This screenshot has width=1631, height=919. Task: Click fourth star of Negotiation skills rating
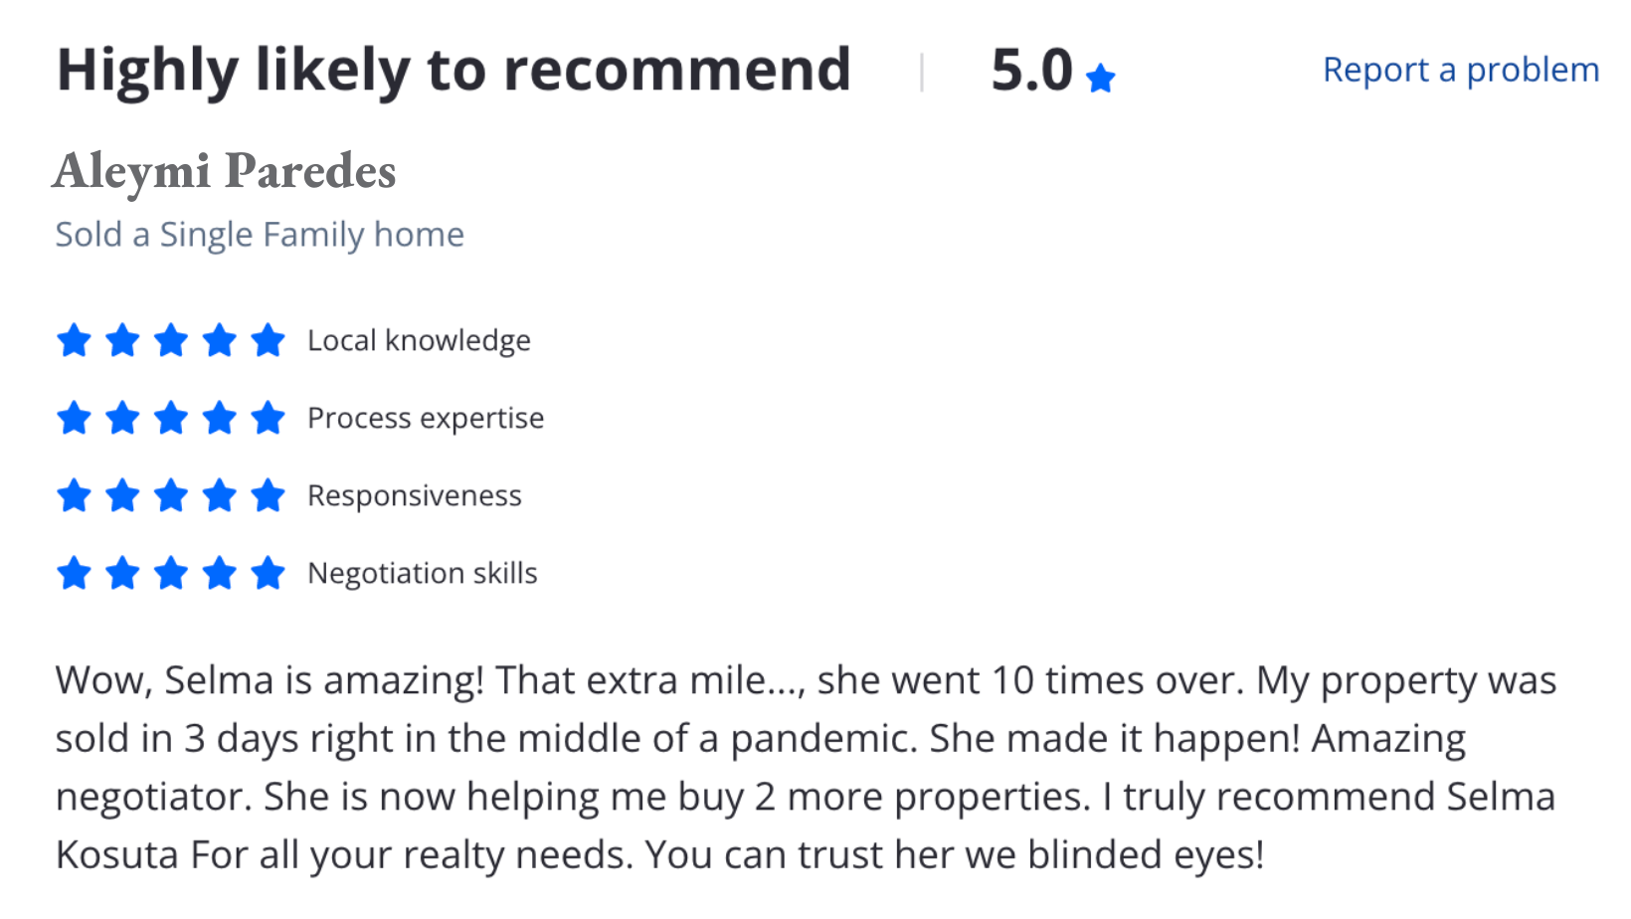pyautogui.click(x=219, y=573)
